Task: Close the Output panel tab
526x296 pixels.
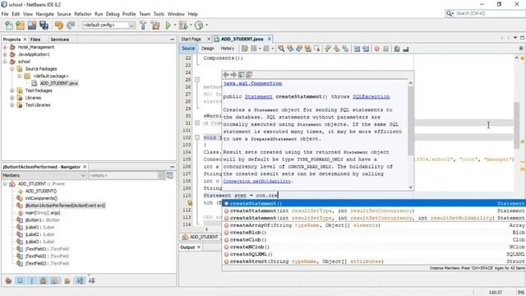Action: pos(199,247)
